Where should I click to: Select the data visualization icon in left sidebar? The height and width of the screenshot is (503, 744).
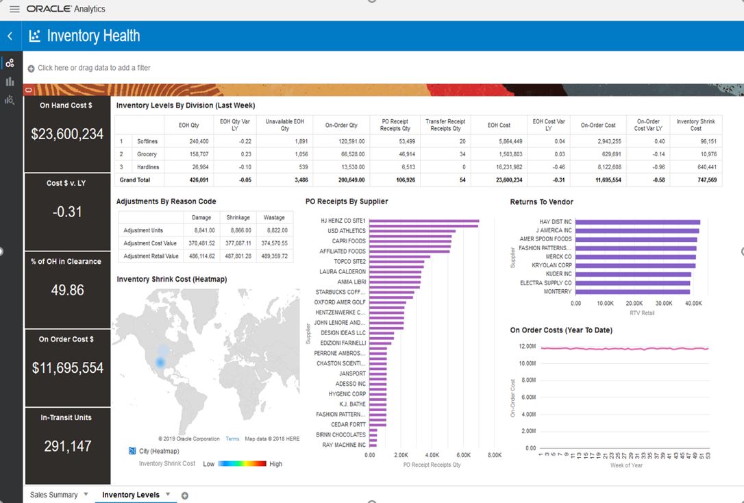[10, 62]
